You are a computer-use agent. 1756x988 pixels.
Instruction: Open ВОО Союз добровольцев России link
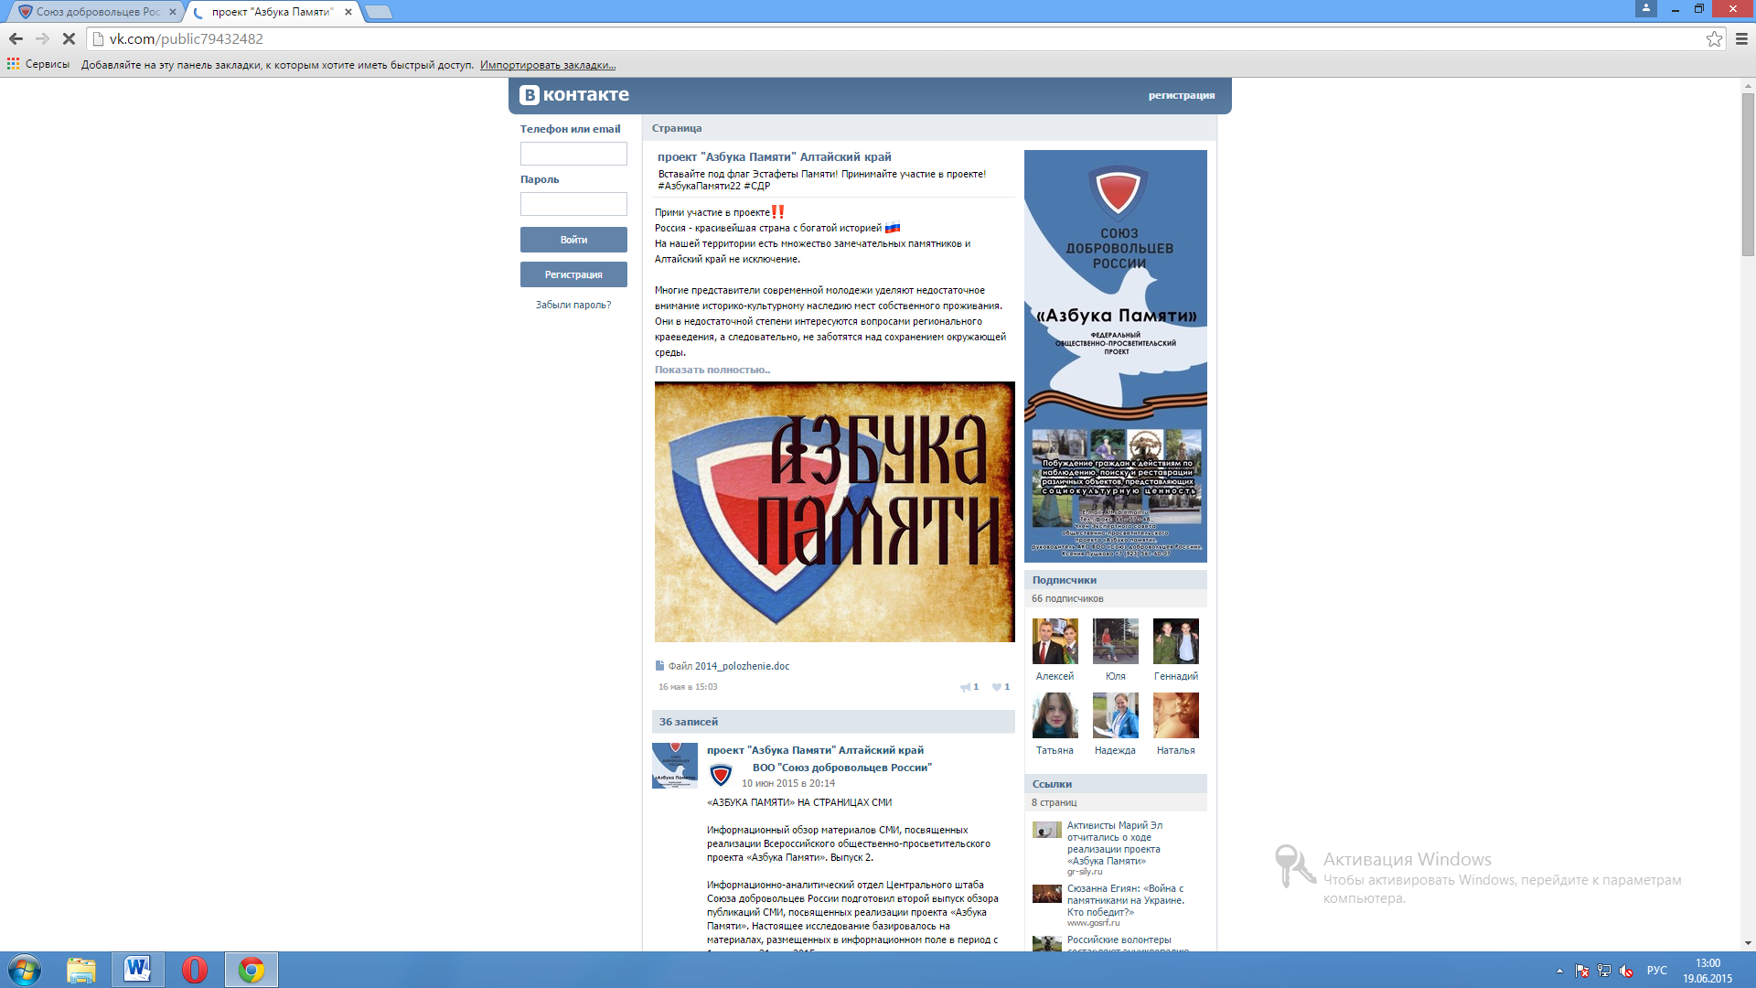point(842,768)
